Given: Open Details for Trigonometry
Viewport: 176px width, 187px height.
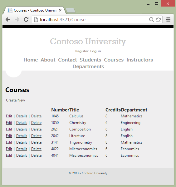Looking at the screenshot, I should click(x=22, y=142).
